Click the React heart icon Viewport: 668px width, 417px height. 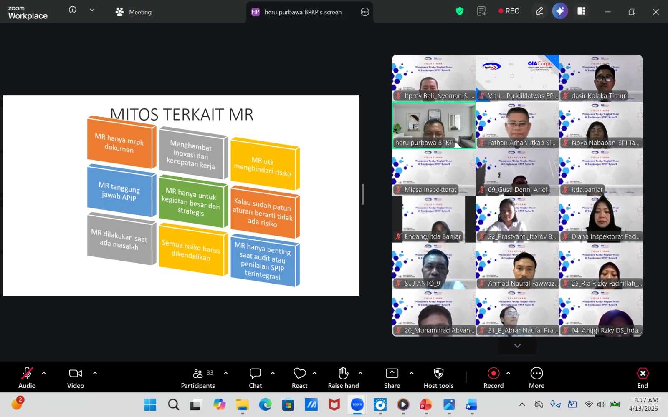[299, 378]
